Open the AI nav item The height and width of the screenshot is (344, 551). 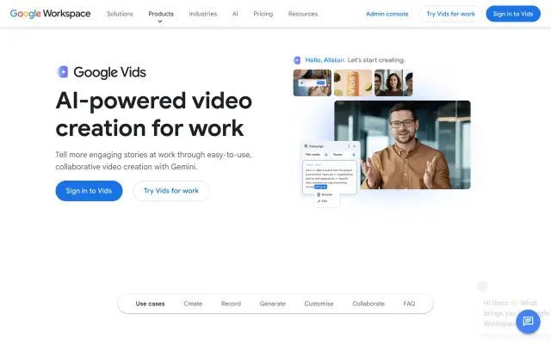coord(235,14)
